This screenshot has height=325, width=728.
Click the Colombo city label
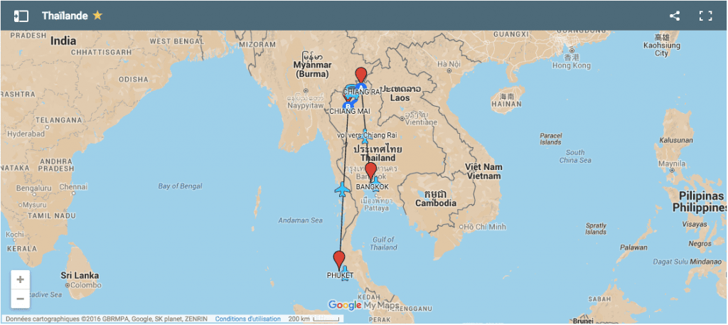pos(86,284)
